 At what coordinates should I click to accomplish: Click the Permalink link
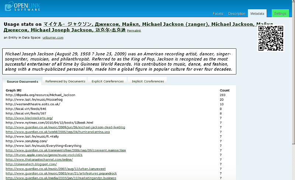click(x=134, y=31)
